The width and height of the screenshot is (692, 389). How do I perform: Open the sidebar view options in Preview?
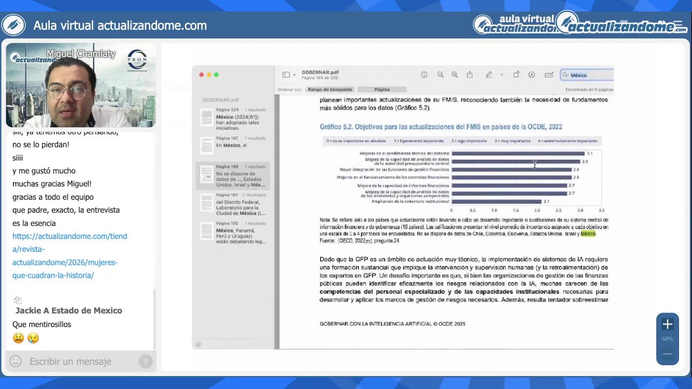coord(286,75)
